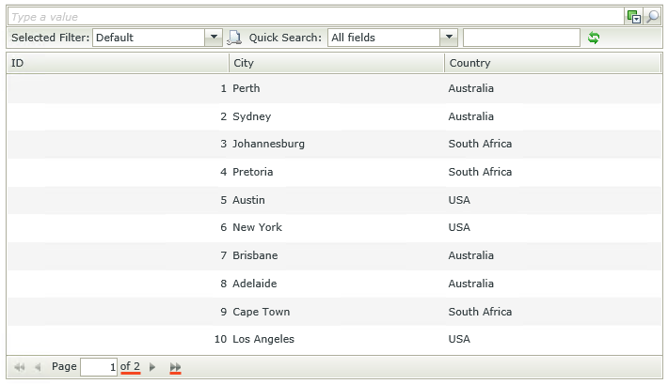Click the magnifier search icon

[652, 17]
